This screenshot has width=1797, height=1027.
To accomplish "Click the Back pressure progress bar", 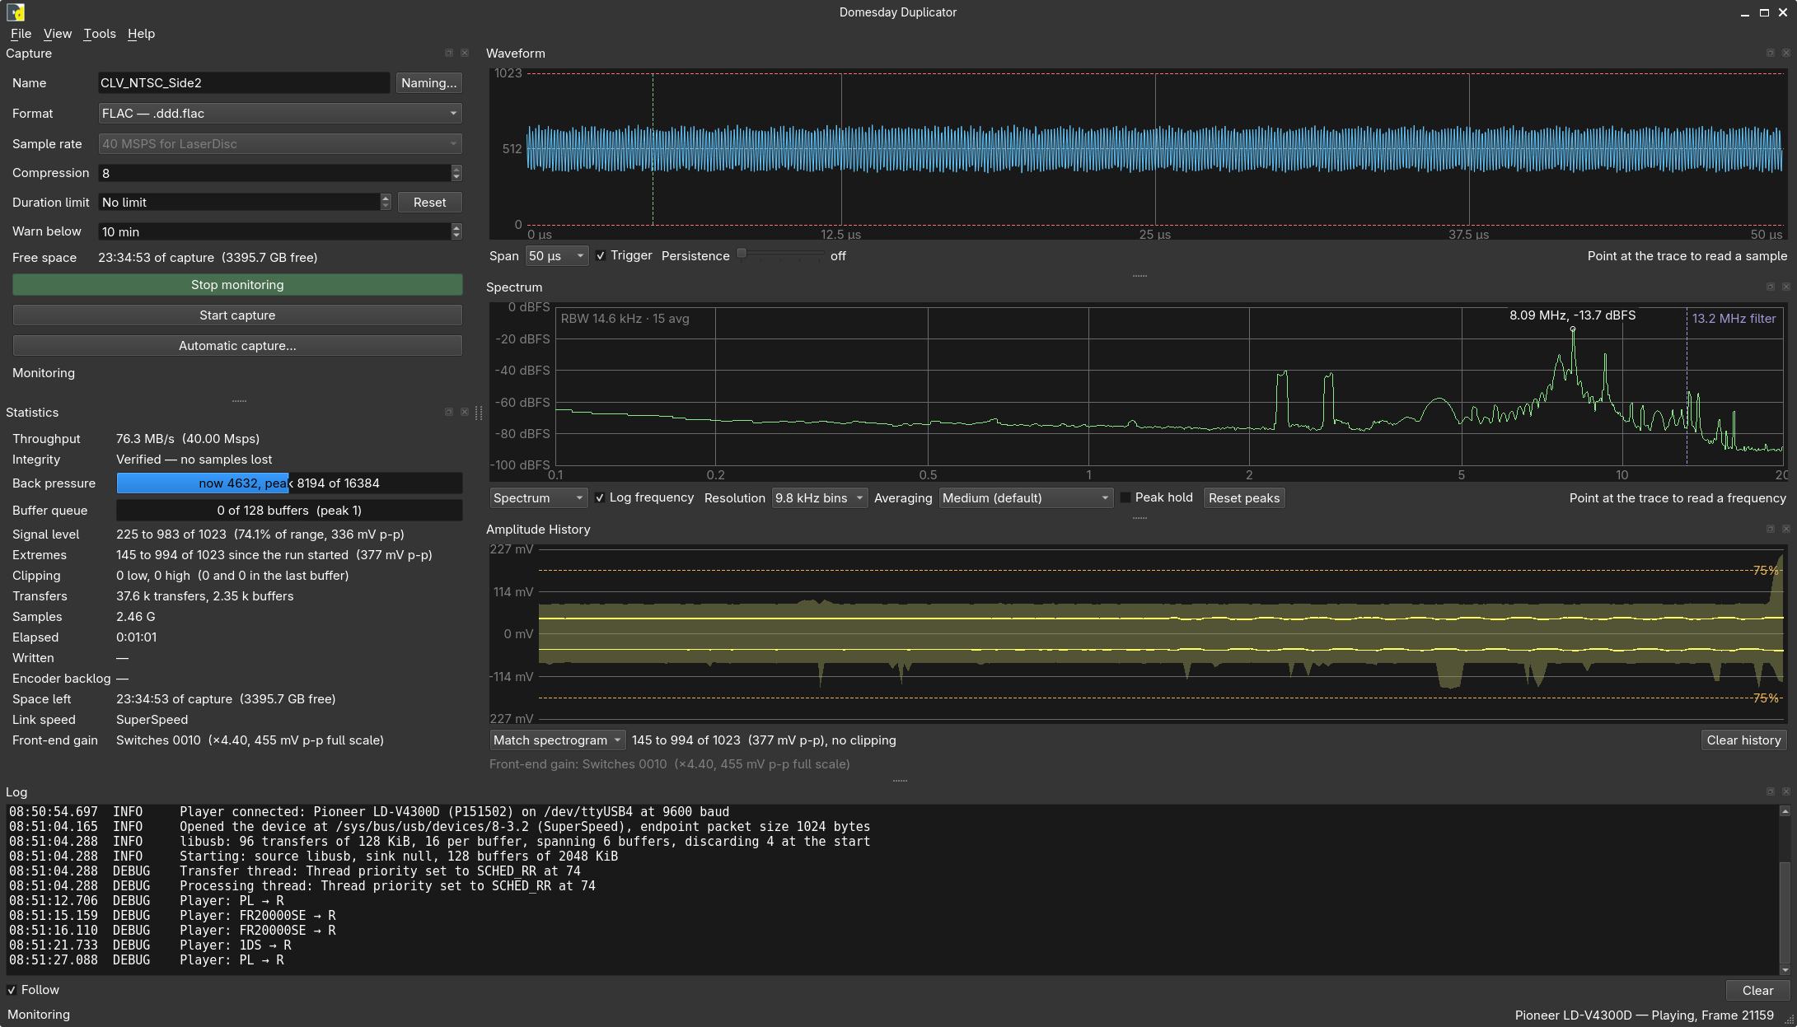I will tap(289, 483).
